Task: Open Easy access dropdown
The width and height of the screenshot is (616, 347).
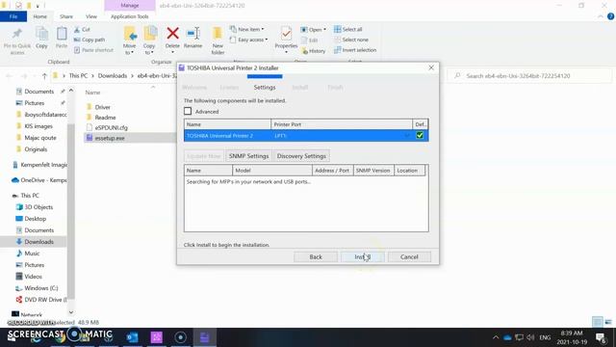Action: coord(248,40)
